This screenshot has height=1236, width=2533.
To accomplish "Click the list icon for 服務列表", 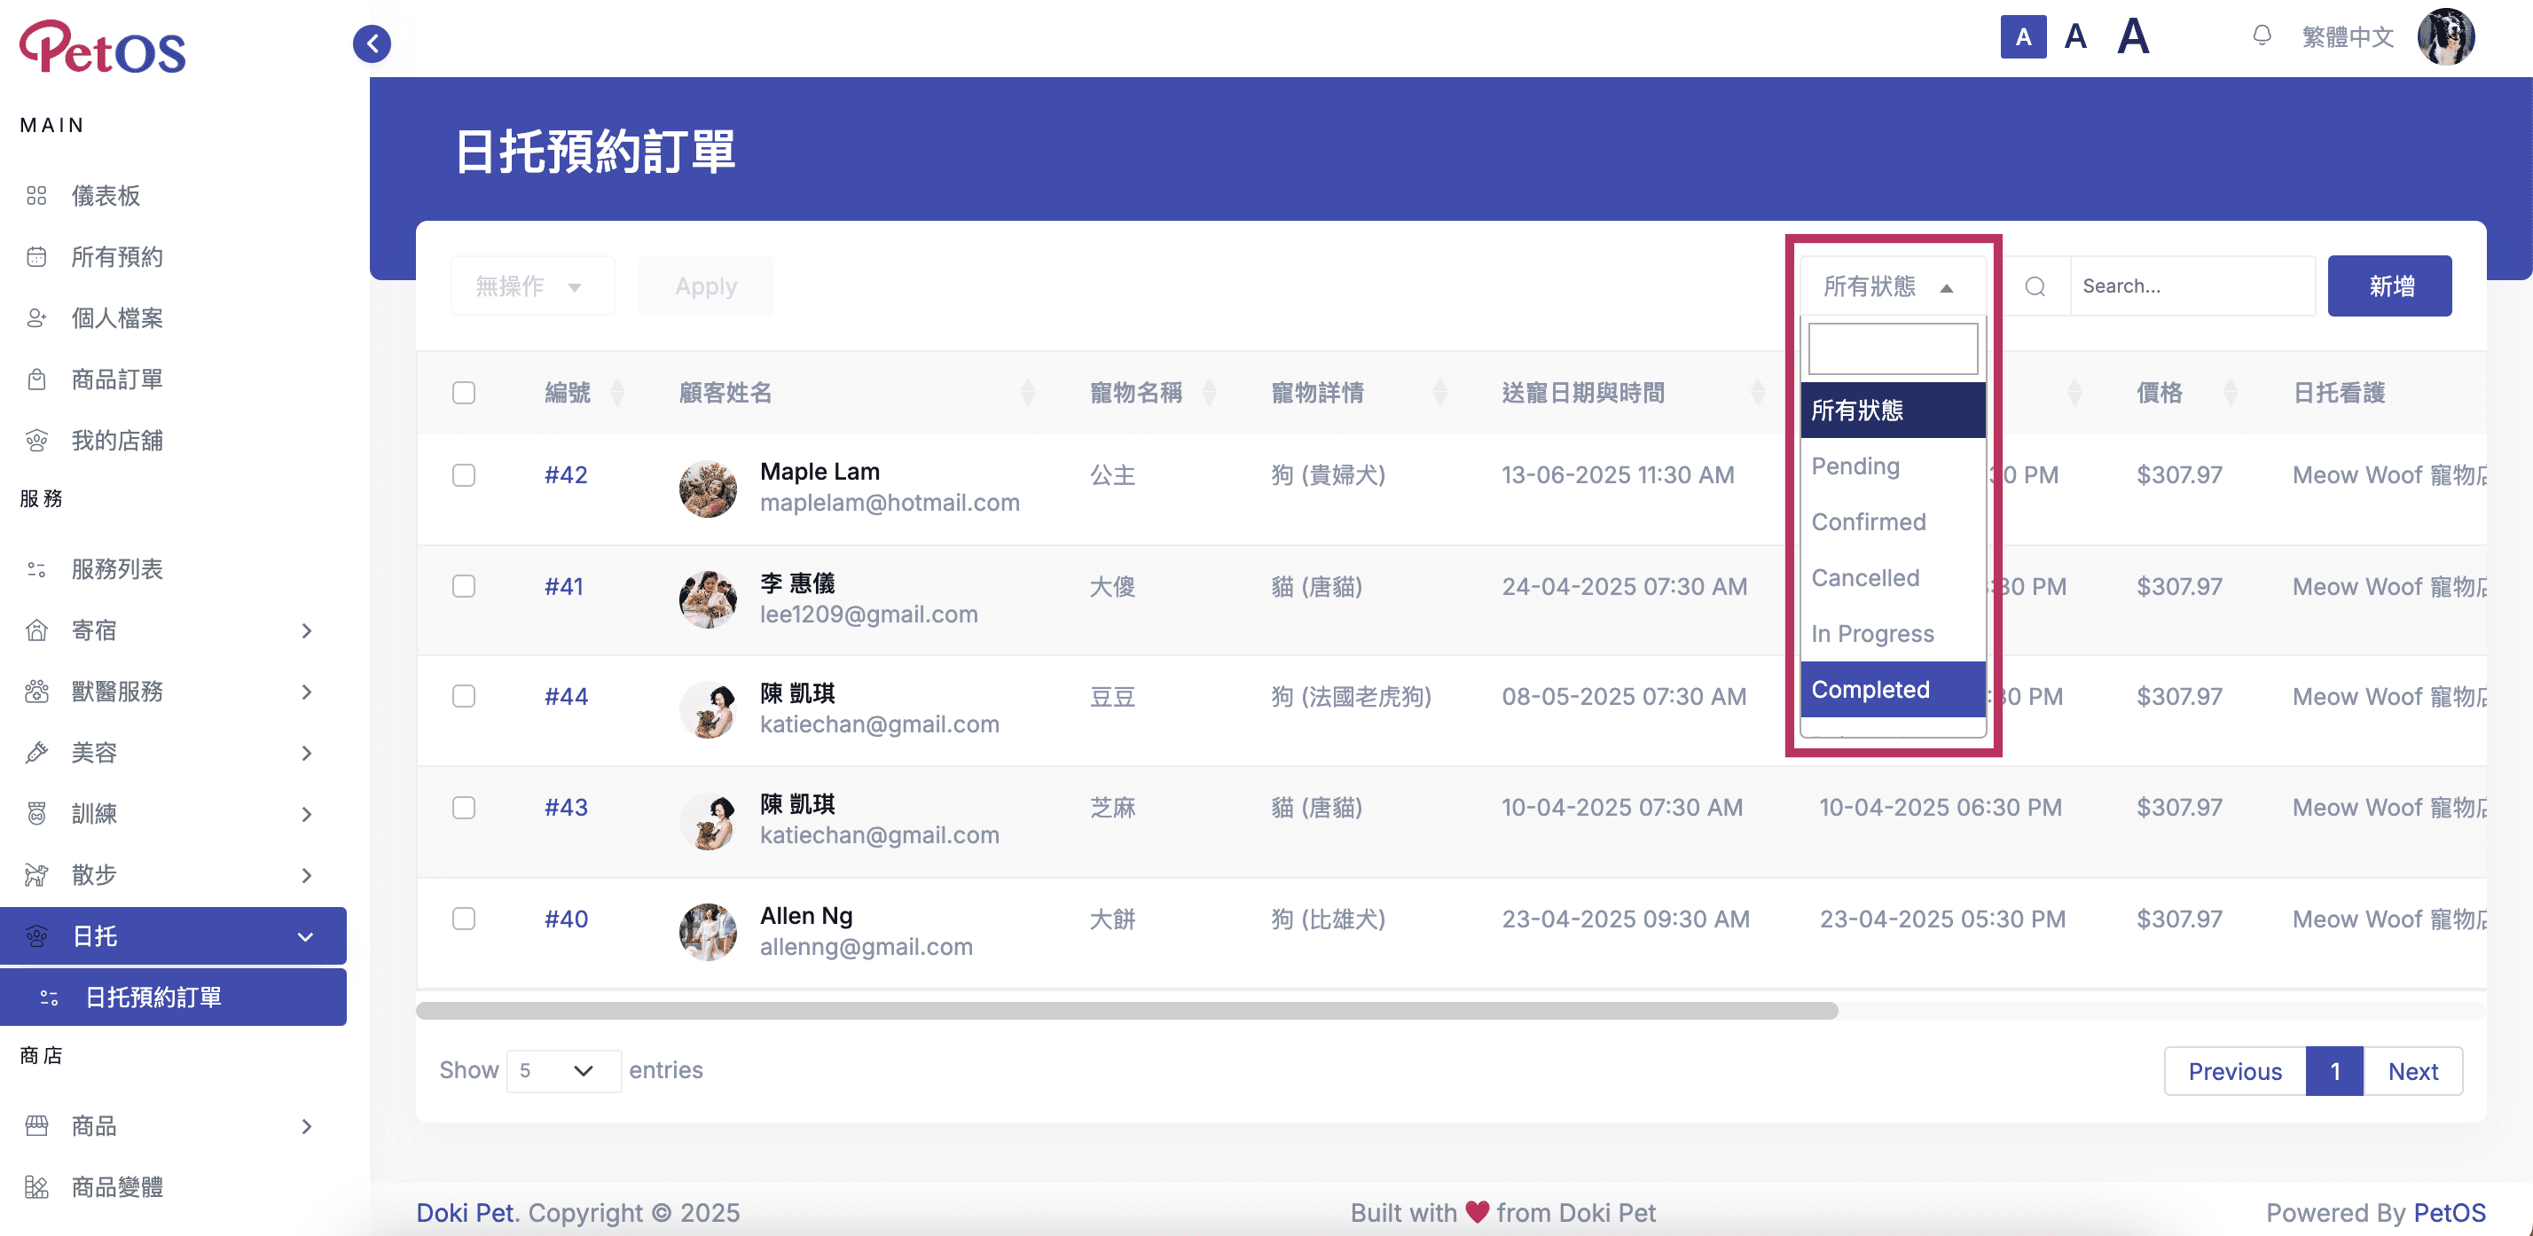I will 36,569.
